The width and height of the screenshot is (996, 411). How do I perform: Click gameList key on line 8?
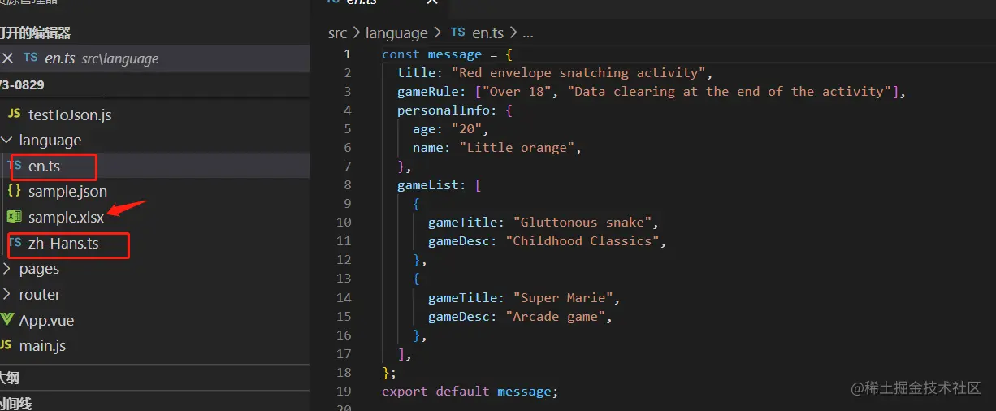pos(428,185)
